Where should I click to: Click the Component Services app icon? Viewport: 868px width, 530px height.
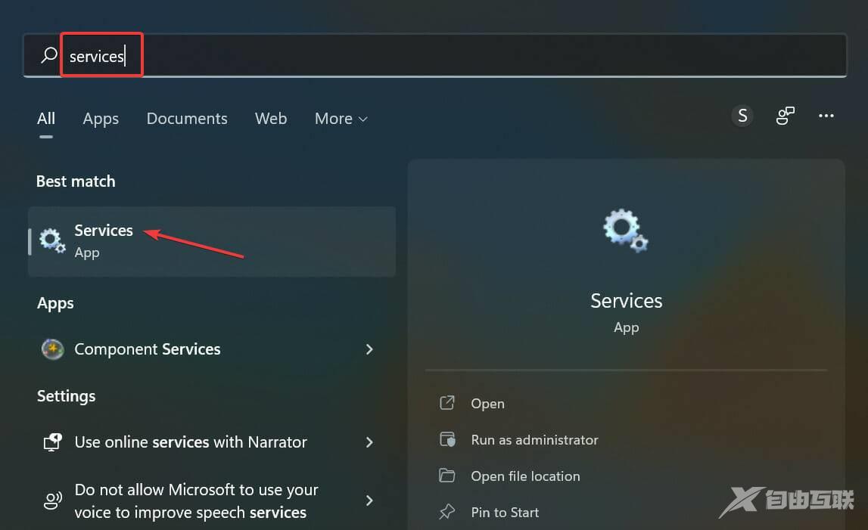[52, 349]
